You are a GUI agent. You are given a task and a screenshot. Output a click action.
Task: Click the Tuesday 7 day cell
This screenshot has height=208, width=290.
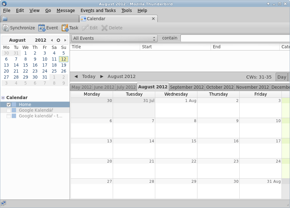point(134,128)
